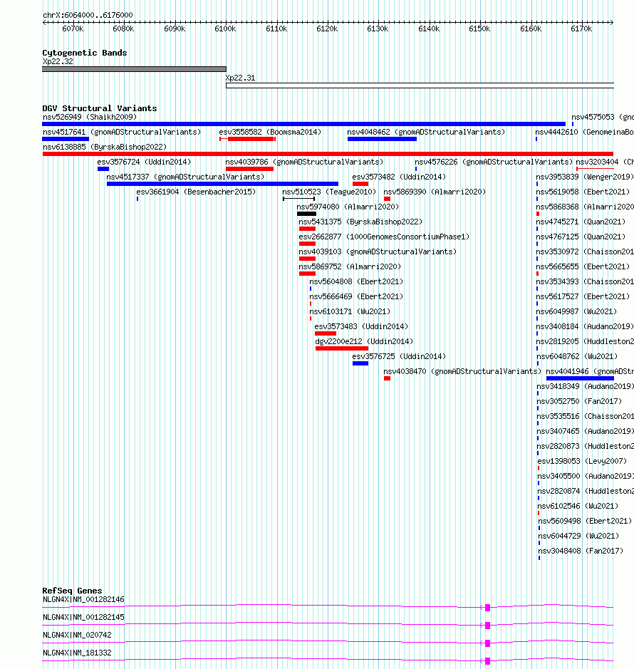Click the nsv526949 (Shaikh2009) variant label
634x669 pixels.
[x=90, y=117]
